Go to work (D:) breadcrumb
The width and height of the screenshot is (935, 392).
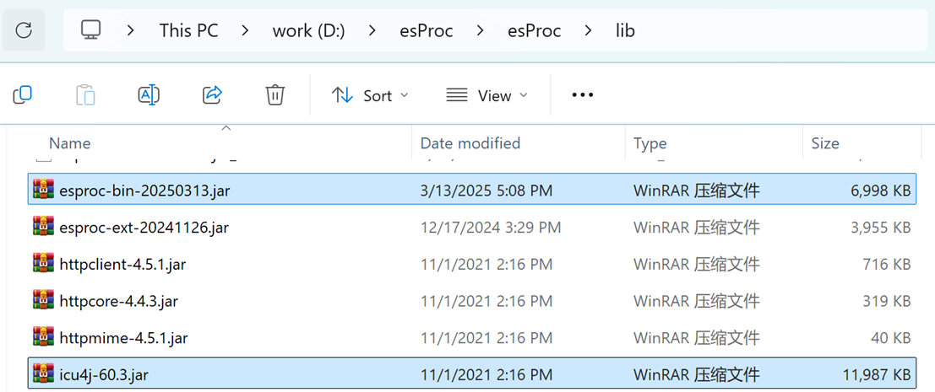pyautogui.click(x=308, y=31)
